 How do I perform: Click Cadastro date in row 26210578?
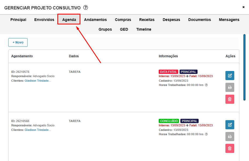173,81
